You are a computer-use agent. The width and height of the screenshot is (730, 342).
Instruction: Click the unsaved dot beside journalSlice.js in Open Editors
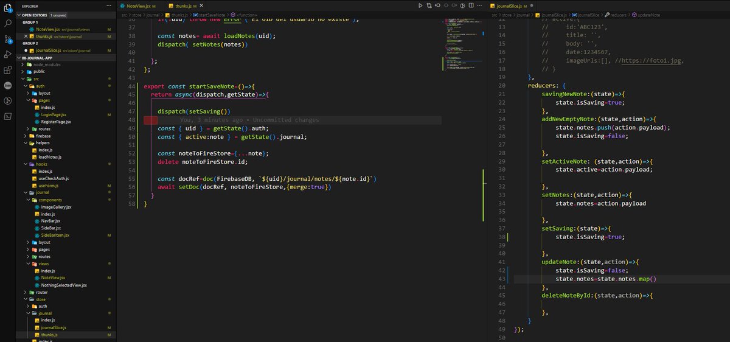(x=26, y=50)
